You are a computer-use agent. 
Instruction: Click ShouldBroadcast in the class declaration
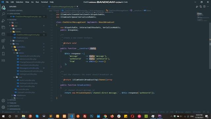(x=106, y=22)
